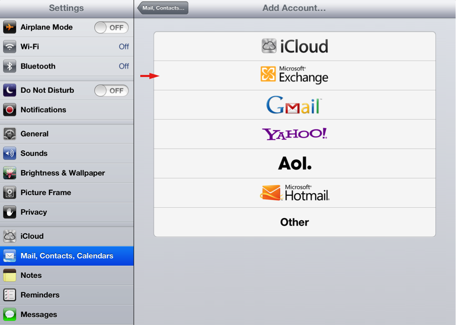Tap the General gear icon
456x325 pixels.
pyautogui.click(x=10, y=134)
